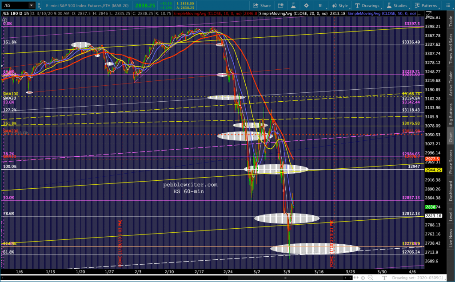Open the 1h timeframe selector
Screen dimensions: 455x282
(322, 5)
